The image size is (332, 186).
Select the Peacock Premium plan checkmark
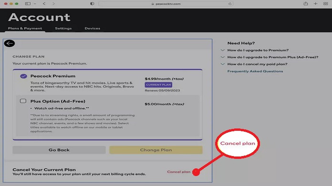click(x=23, y=76)
